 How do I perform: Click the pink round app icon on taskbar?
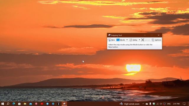pos(36,104)
